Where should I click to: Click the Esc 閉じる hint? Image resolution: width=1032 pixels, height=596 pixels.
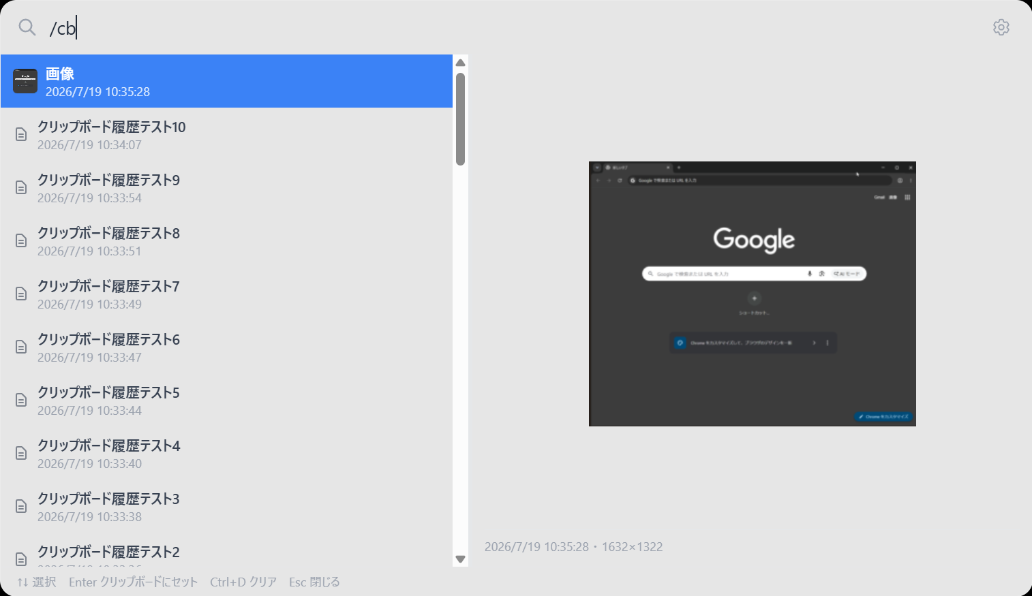click(x=314, y=582)
